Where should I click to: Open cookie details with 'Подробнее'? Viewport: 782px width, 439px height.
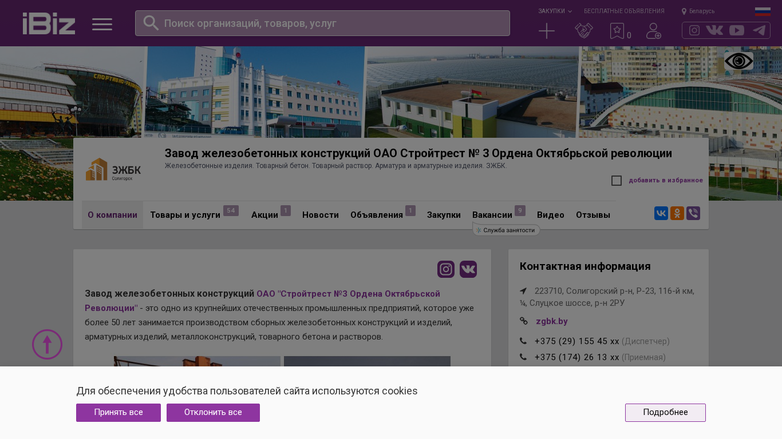[665, 413]
